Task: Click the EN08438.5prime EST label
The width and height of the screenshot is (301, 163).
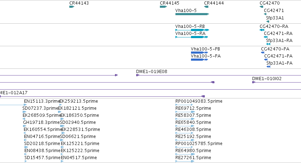Action: point(42,151)
